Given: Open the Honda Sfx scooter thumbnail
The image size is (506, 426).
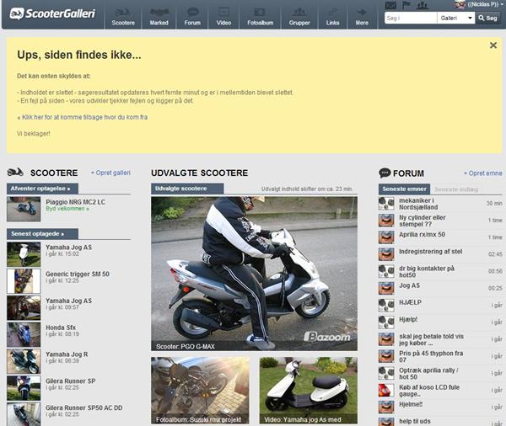Looking at the screenshot, I should point(24,334).
